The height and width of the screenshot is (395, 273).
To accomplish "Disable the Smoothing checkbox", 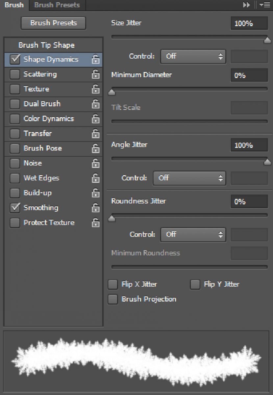I will pyautogui.click(x=15, y=208).
